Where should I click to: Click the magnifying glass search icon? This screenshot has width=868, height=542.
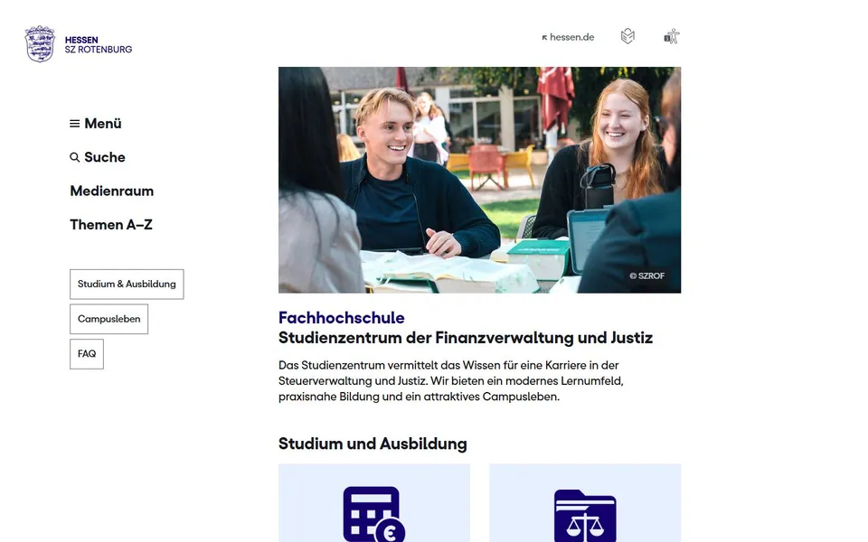click(75, 157)
